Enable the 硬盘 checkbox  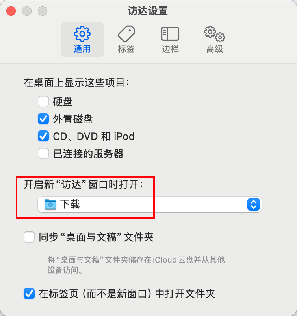(43, 101)
